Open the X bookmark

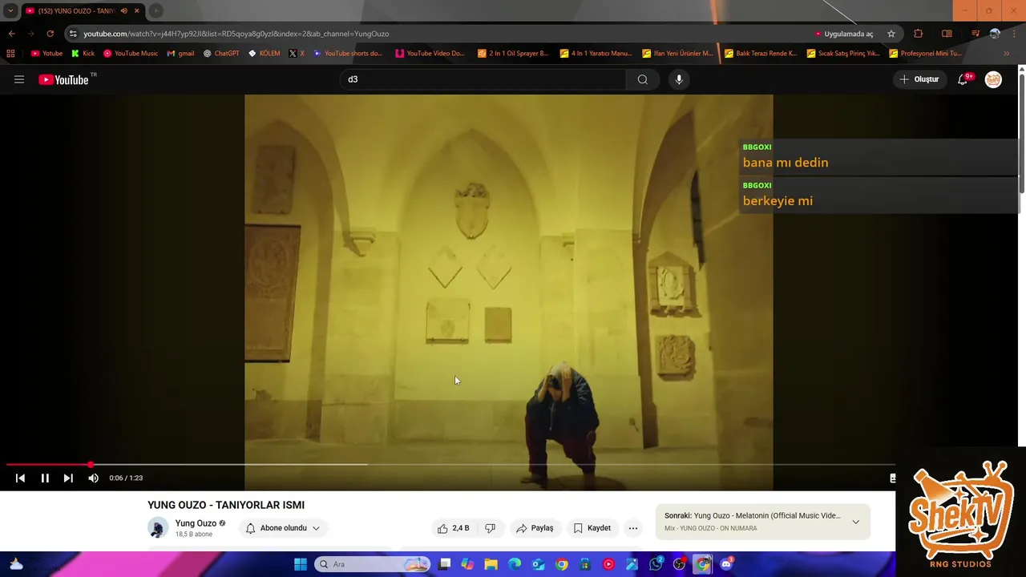click(297, 54)
